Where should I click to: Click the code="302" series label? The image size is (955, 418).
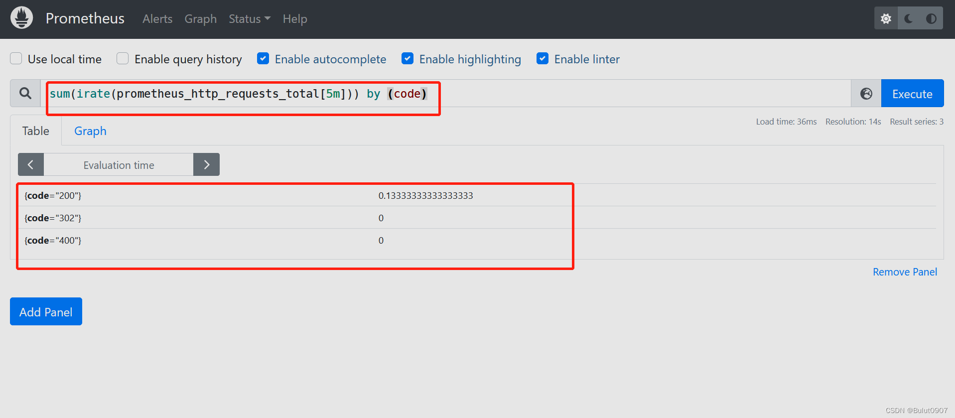point(53,218)
